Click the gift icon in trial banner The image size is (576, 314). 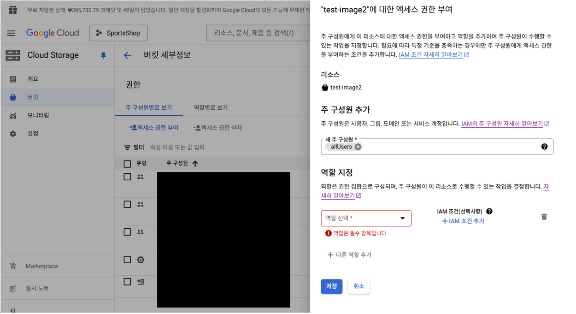[12, 10]
